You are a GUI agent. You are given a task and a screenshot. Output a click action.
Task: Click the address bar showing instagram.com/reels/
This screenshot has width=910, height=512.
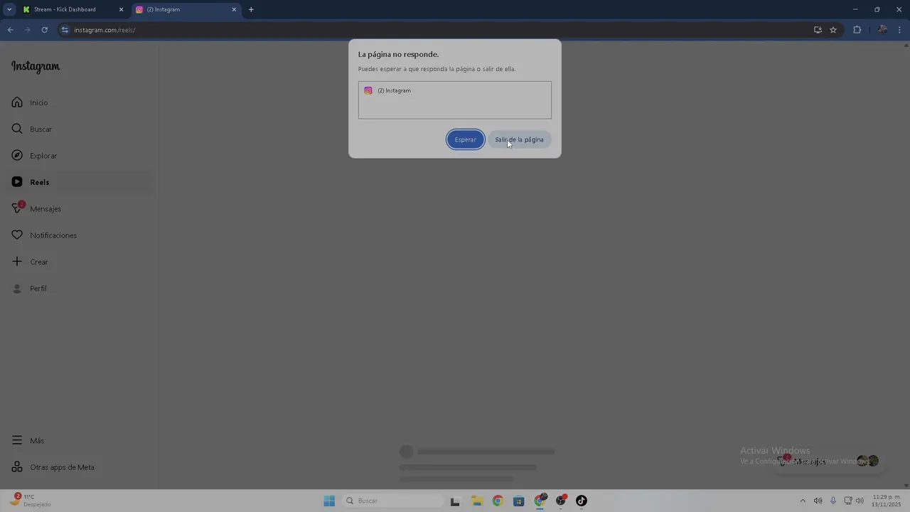click(434, 30)
